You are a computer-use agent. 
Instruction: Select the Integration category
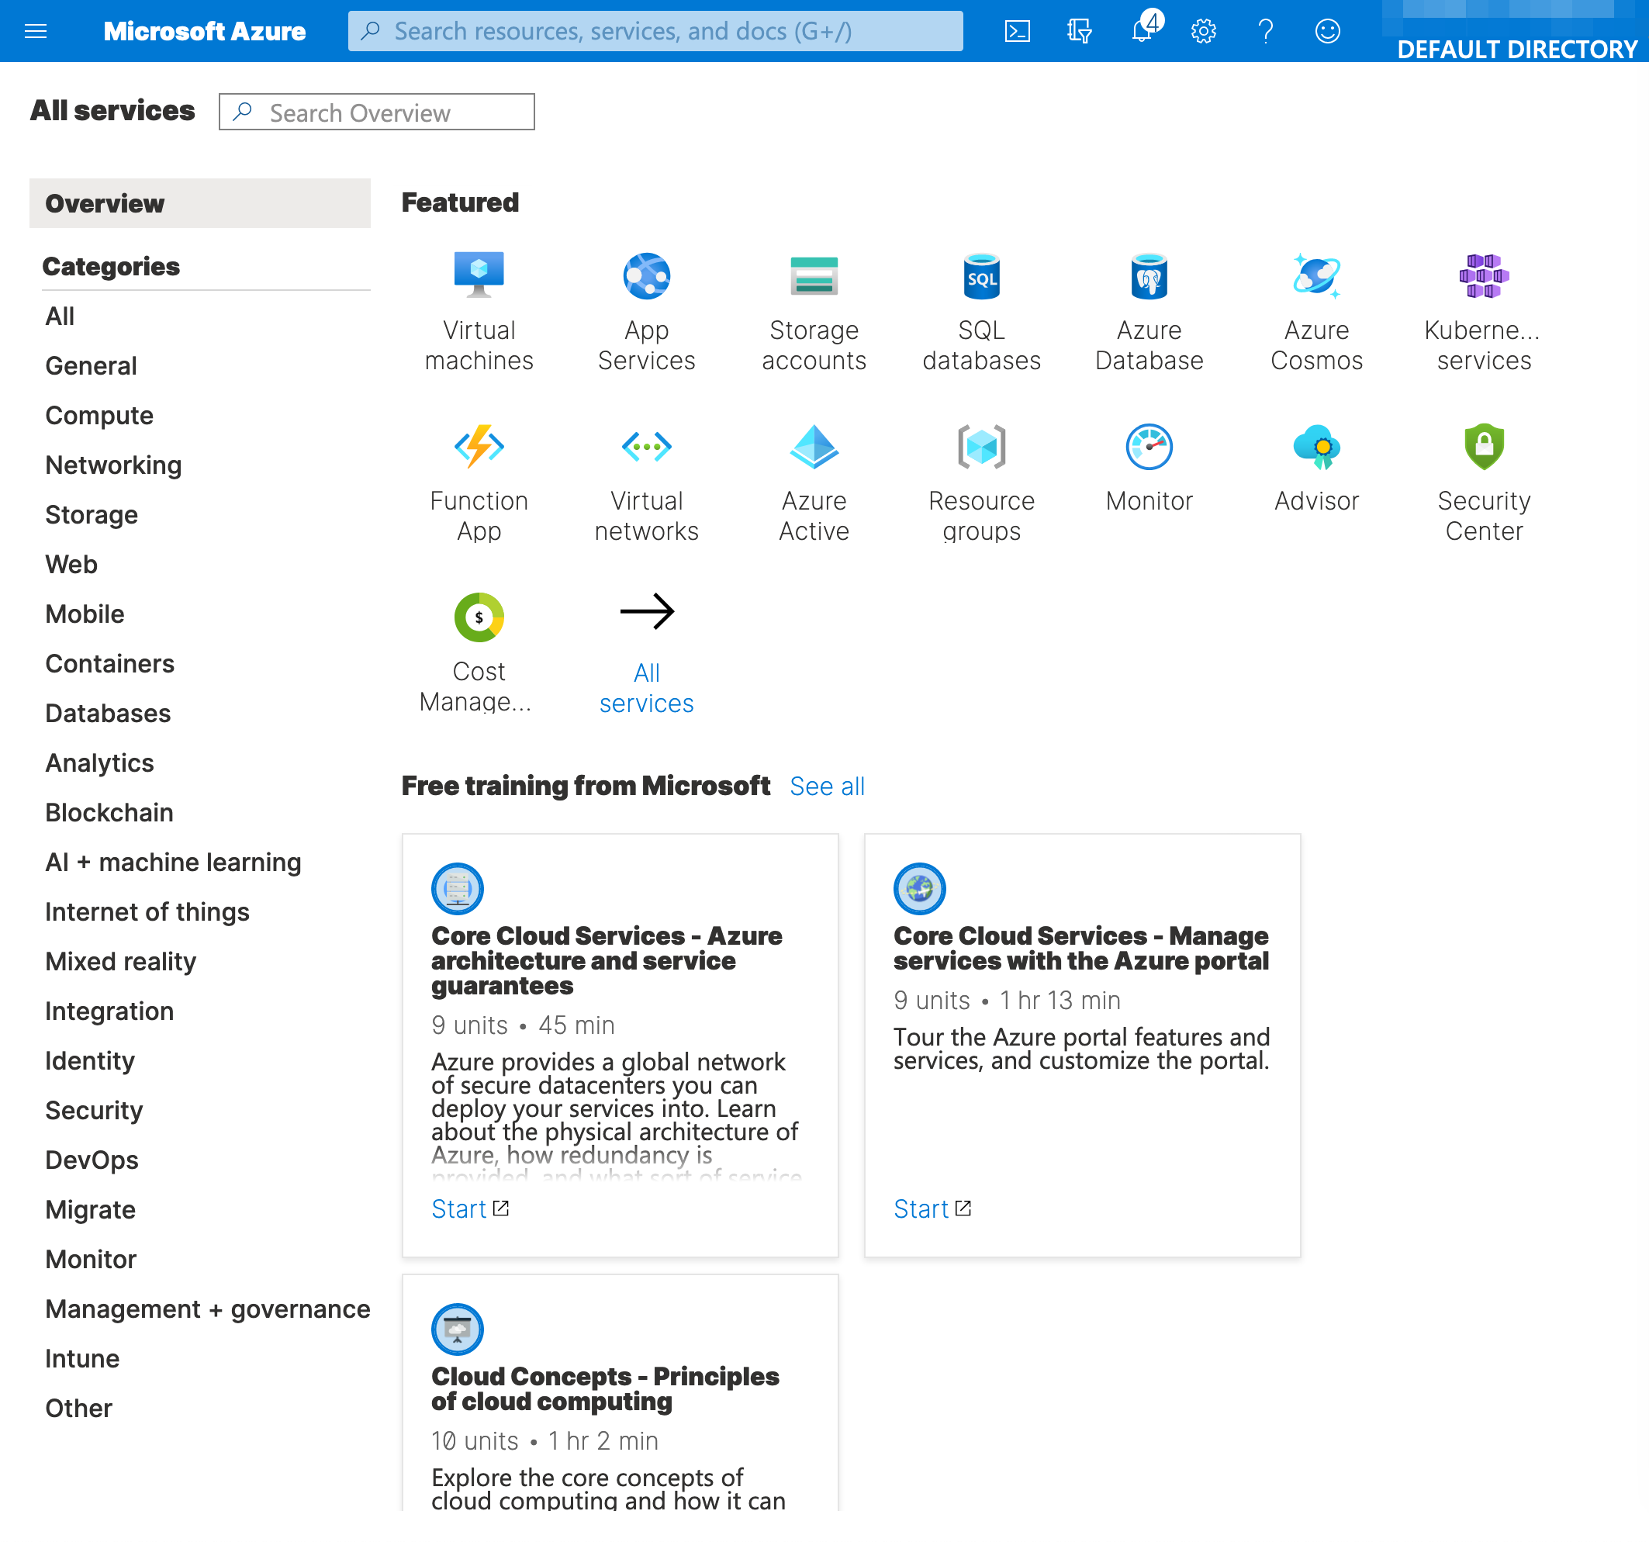coord(109,1012)
